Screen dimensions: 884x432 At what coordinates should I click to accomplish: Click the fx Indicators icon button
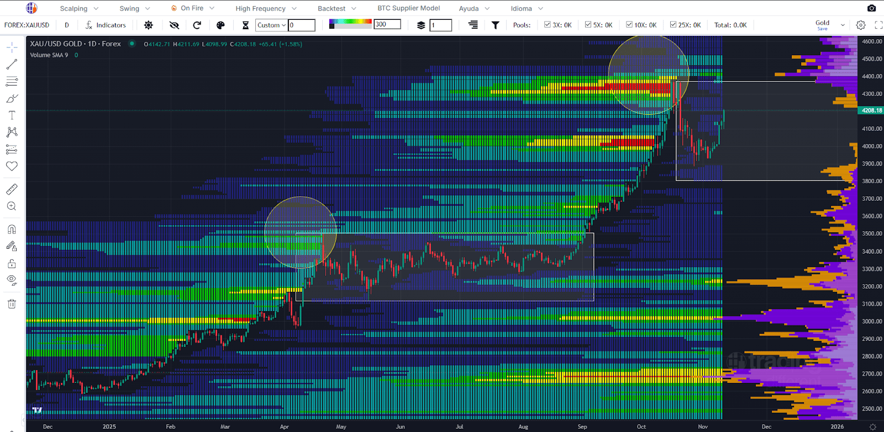106,25
